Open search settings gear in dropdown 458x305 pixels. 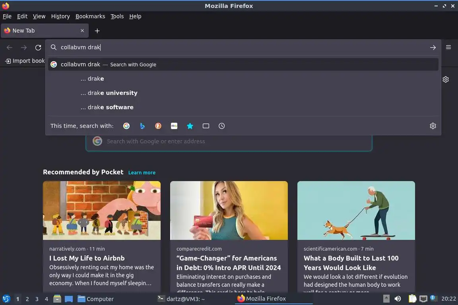(433, 126)
